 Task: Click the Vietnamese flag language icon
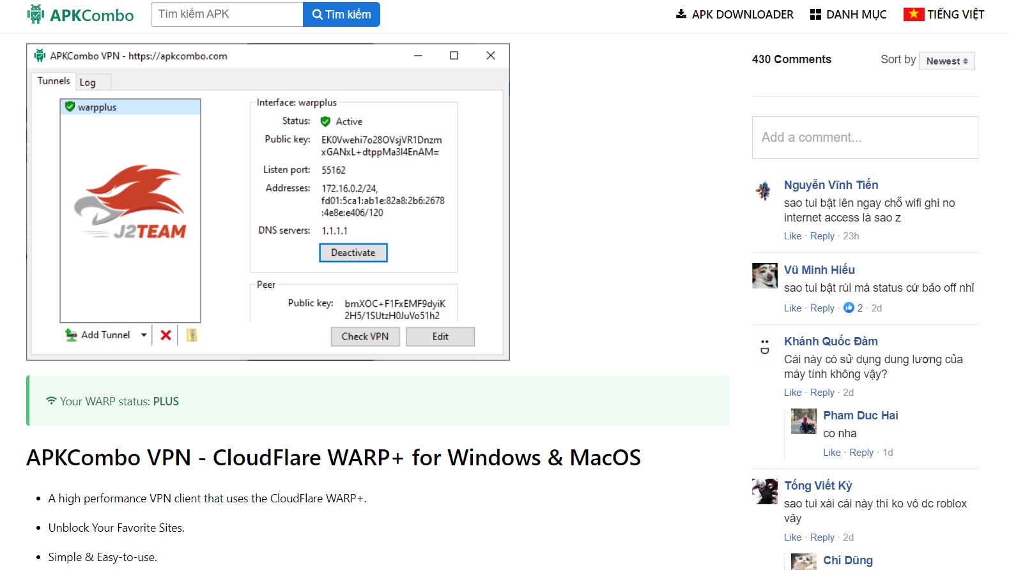pos(913,14)
